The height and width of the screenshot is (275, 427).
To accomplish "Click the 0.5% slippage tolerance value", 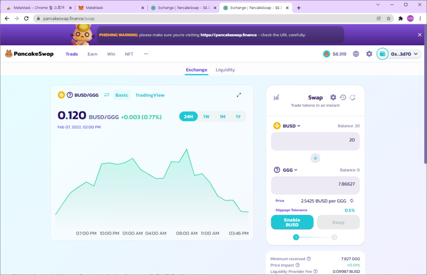I will click(350, 211).
